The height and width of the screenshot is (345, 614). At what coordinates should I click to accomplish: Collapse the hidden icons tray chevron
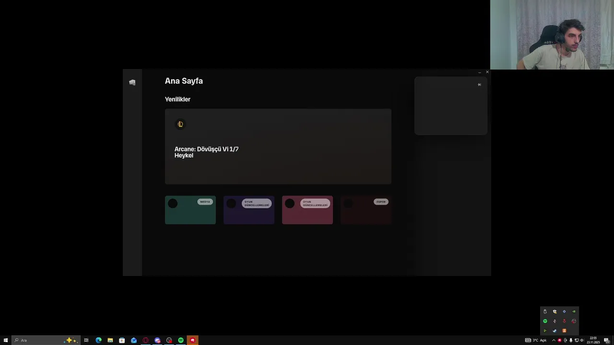(x=554, y=340)
